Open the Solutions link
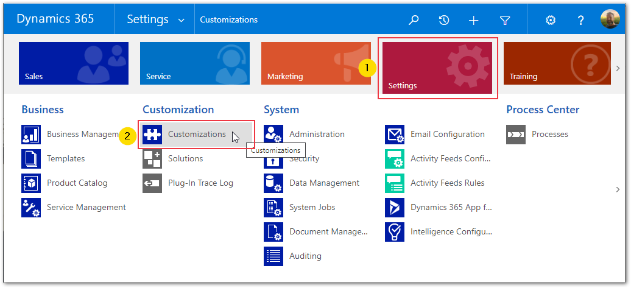 pos(186,158)
